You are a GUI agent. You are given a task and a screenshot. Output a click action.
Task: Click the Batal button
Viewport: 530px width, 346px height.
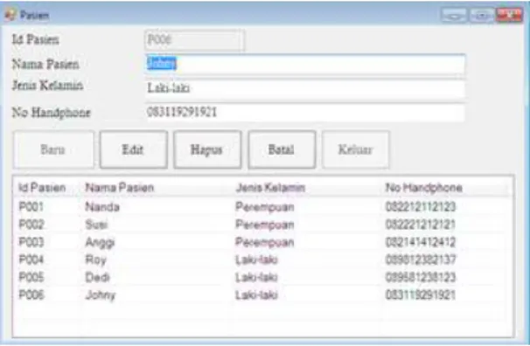282,149
